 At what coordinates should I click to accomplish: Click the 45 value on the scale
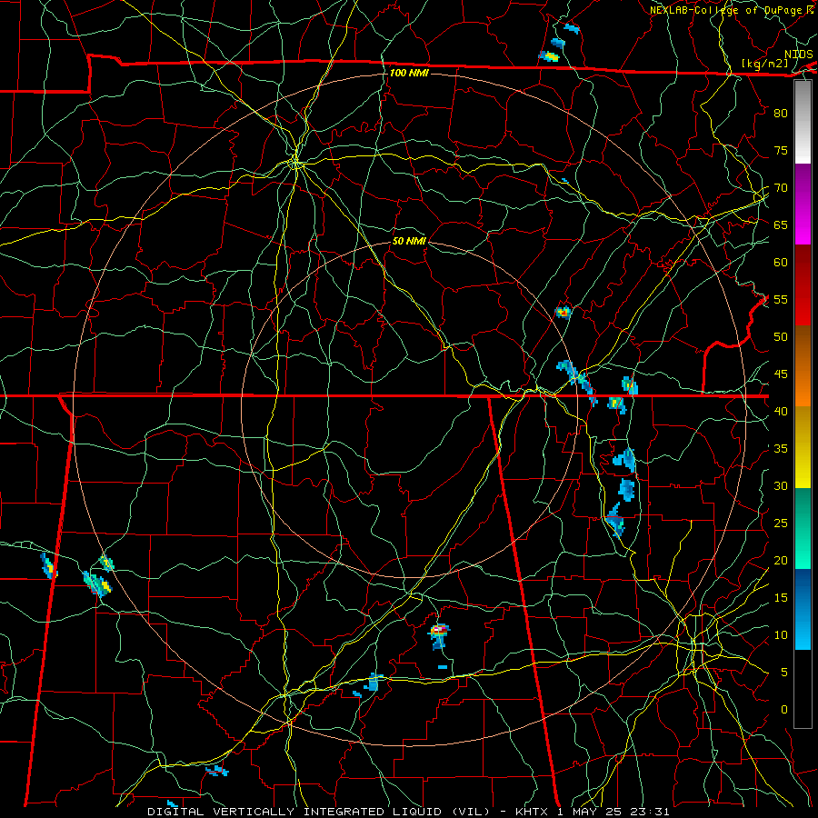click(x=781, y=374)
